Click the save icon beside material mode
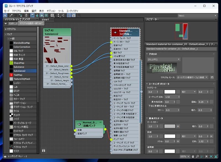This screenshot has width=221, height=162. point(212,78)
